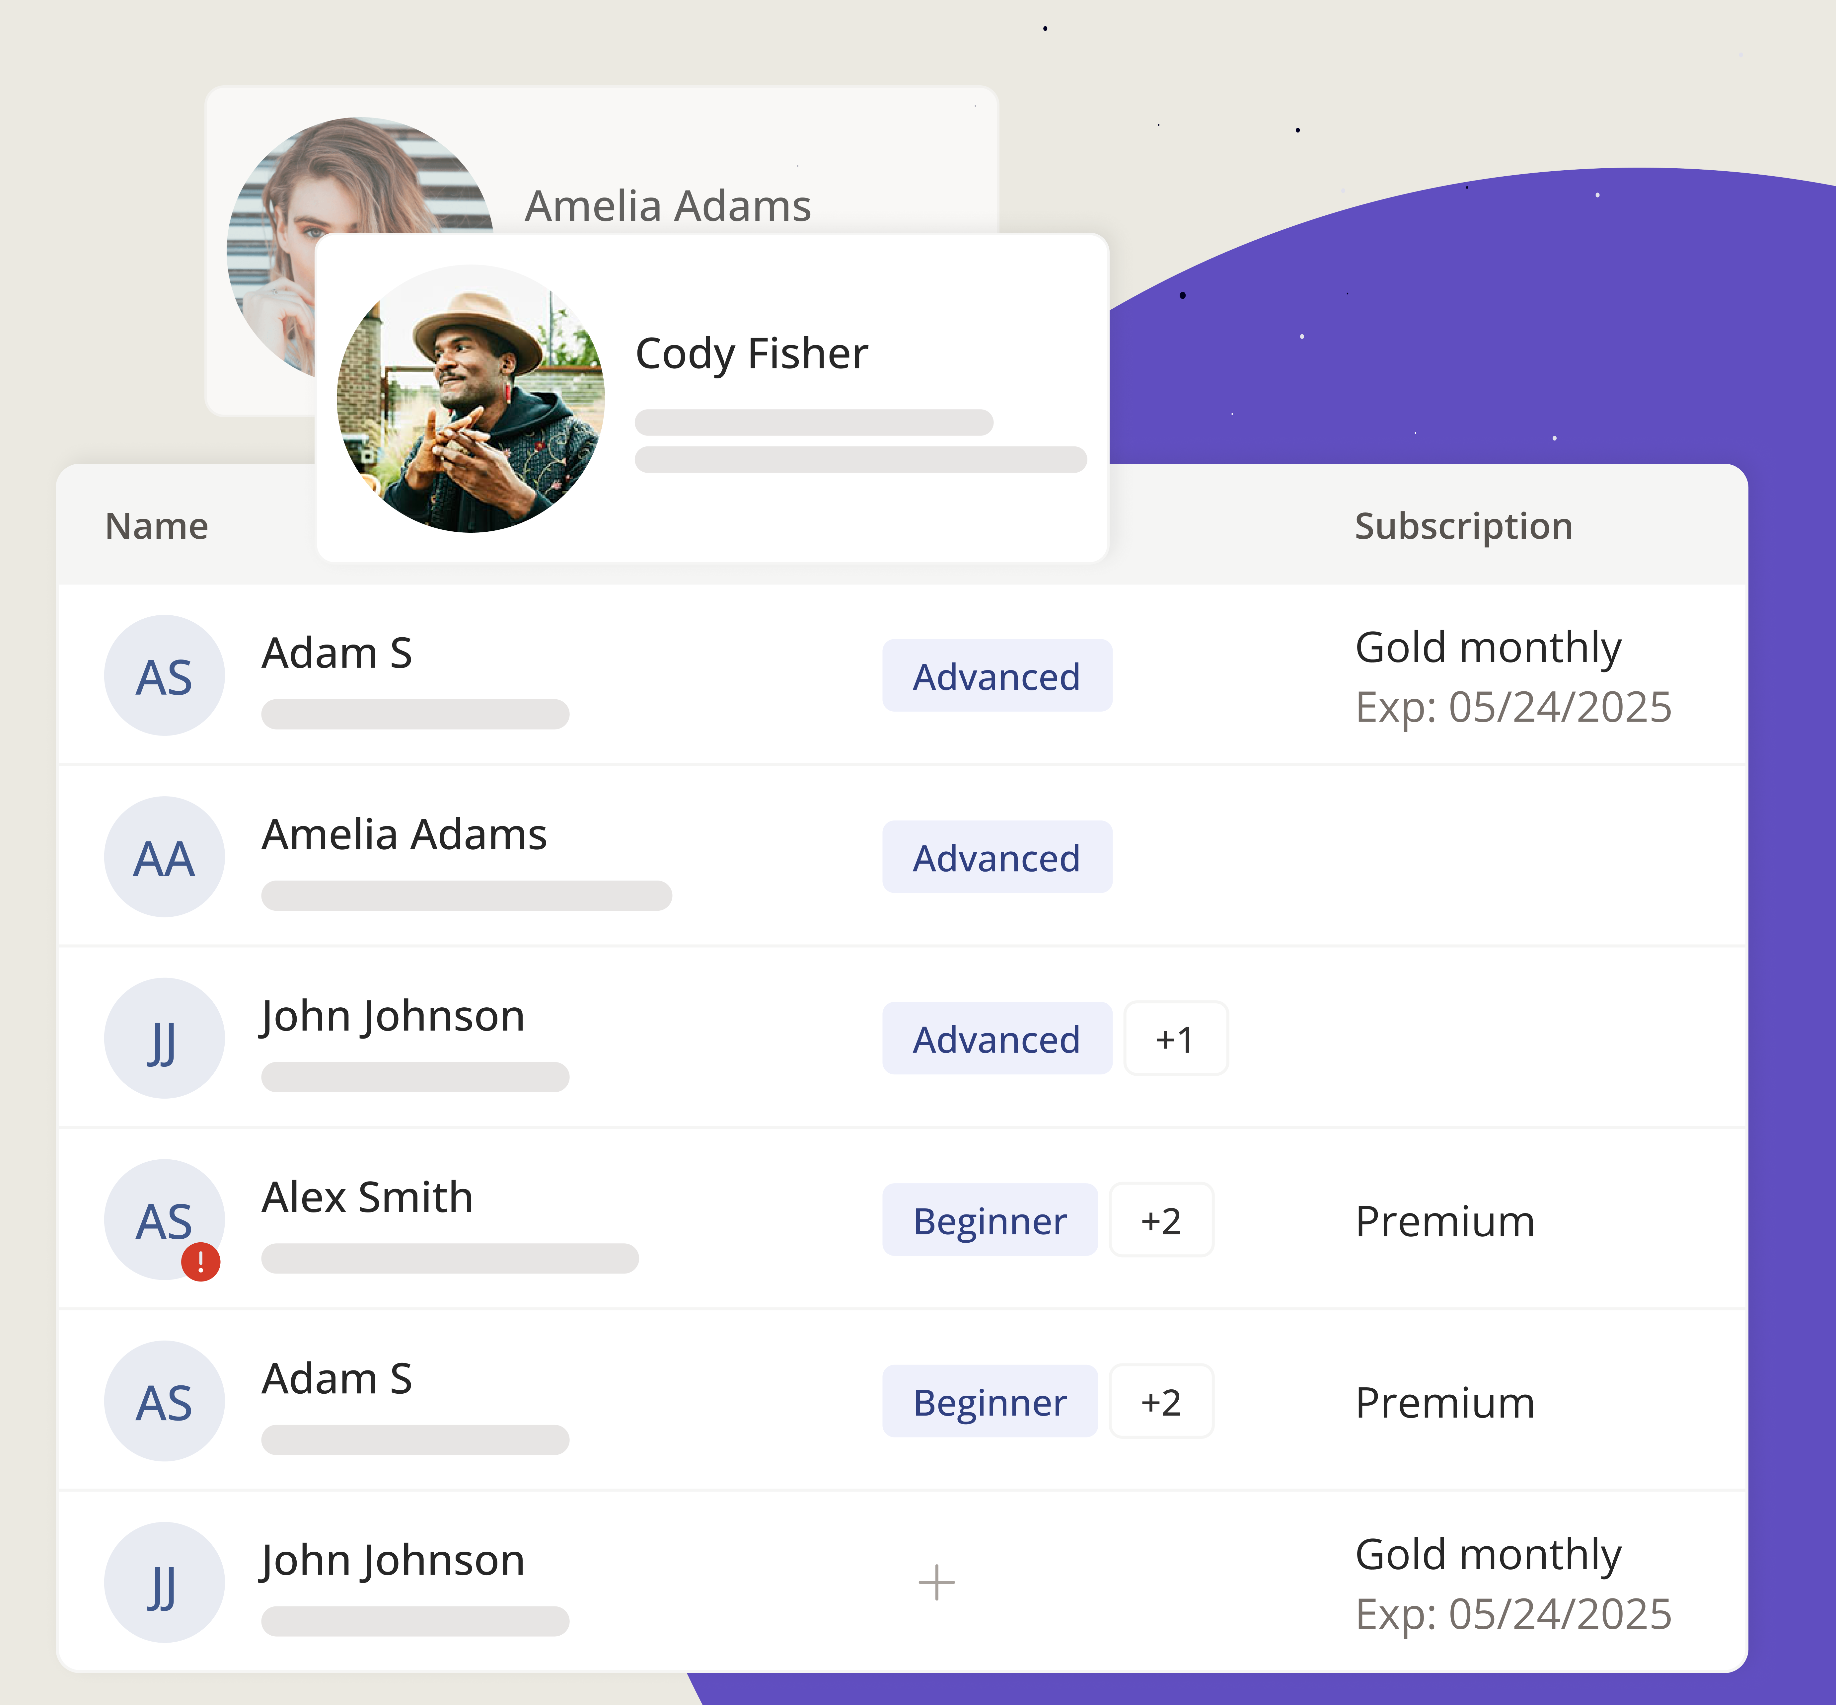Viewport: 1836px width, 1705px height.
Task: Click the AA avatar for Amelia Adams
Action: click(x=164, y=857)
